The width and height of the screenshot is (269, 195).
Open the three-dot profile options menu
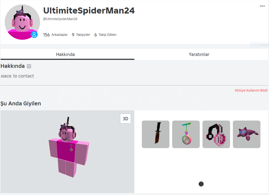point(262,6)
